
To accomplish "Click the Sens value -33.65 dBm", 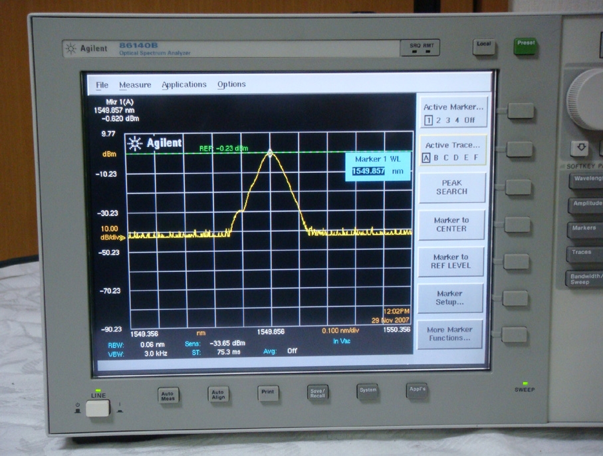I will pos(227,344).
